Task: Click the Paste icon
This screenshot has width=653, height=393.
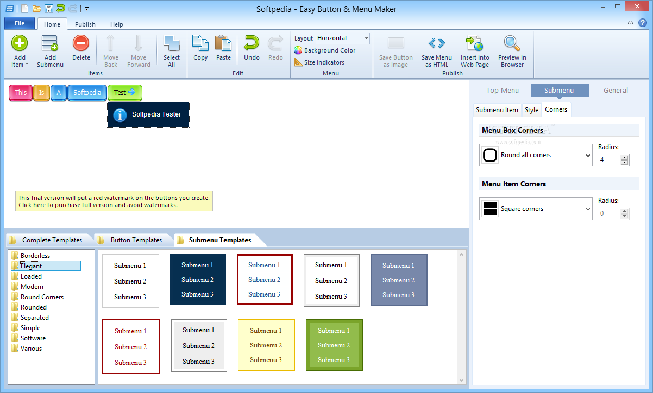Action: (223, 43)
